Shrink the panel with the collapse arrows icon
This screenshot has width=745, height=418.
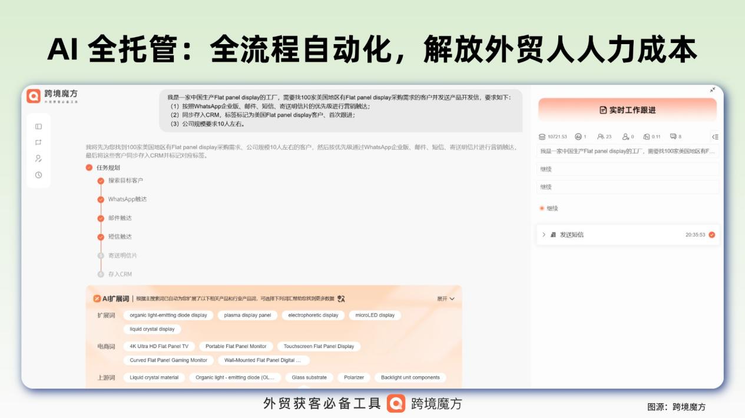click(712, 90)
